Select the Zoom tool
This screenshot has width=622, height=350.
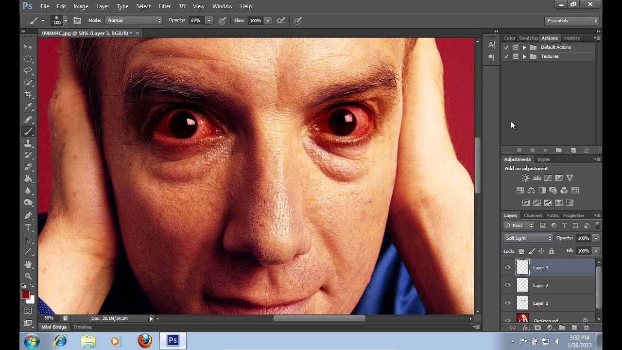point(28,276)
